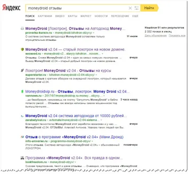Select the Поиск tab

click(x=30, y=16)
